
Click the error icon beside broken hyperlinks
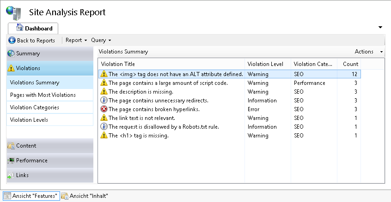(x=104, y=109)
